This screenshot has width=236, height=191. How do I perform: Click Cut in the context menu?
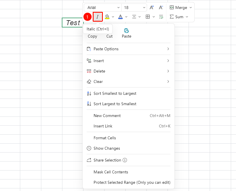tap(109, 36)
